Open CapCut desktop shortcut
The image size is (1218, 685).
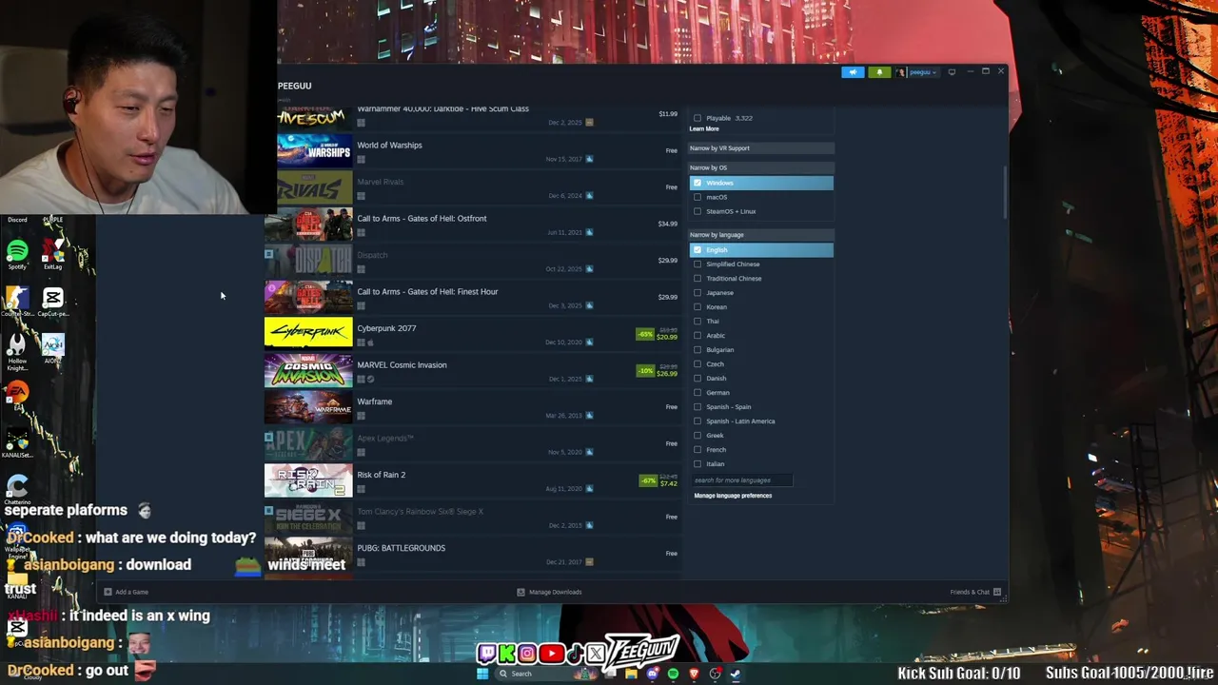(53, 301)
